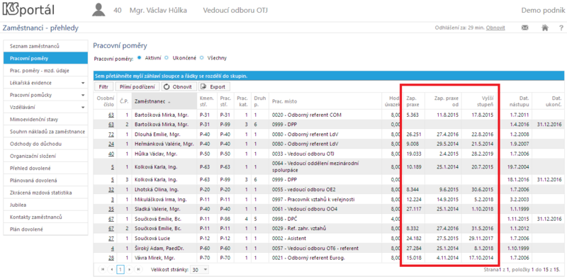Select the Aktivní radio option
Viewport: 567px width, 279px height.
(139, 58)
